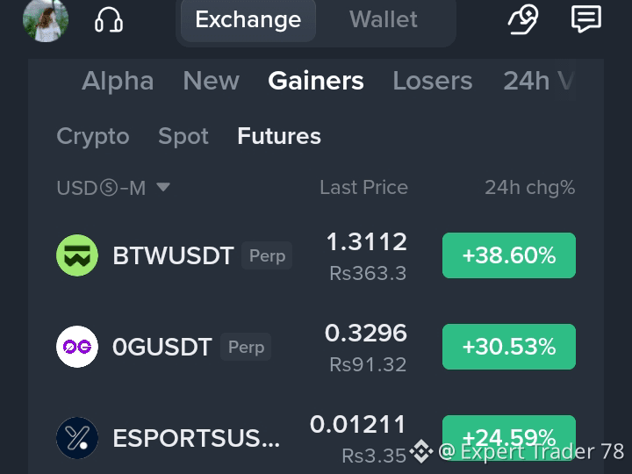Open the New listings tab
The width and height of the screenshot is (632, 474).
(212, 81)
